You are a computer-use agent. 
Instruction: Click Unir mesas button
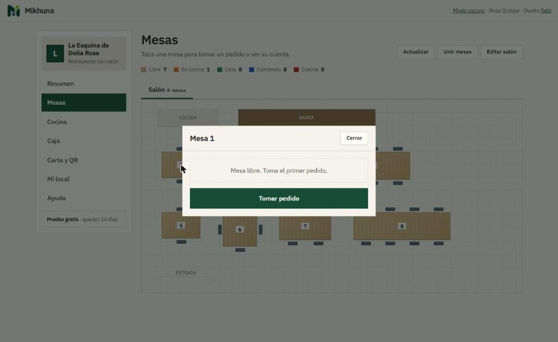[457, 52]
